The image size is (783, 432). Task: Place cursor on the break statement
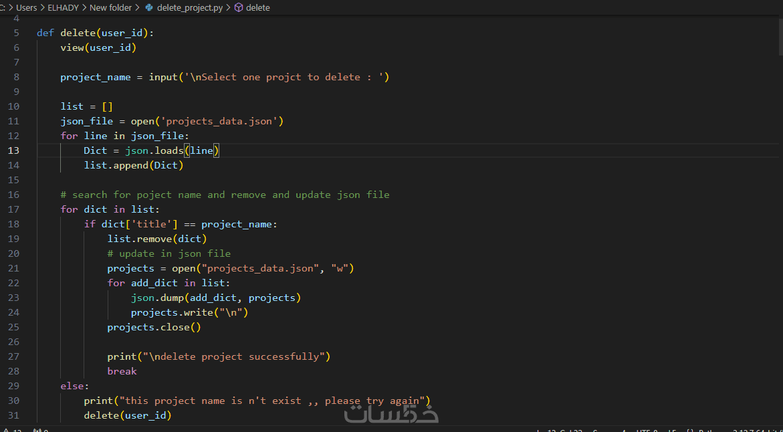(x=122, y=371)
